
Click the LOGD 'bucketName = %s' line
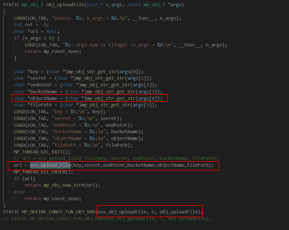coord(79,132)
